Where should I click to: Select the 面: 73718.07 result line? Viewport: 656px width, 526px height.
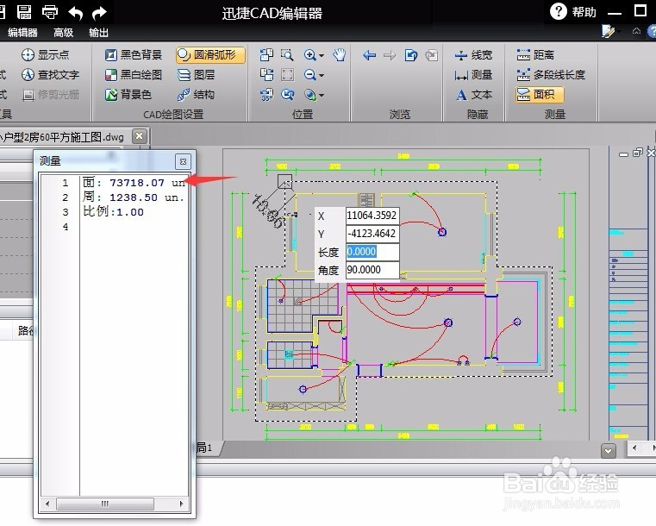coord(134,183)
